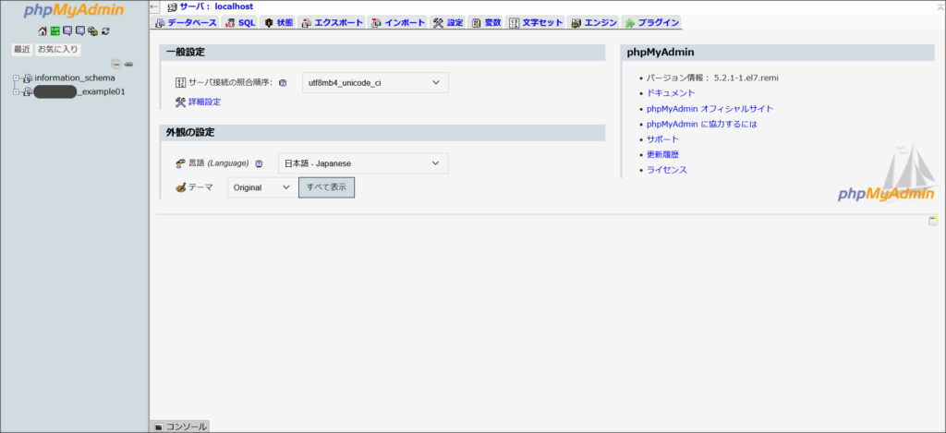The image size is (946, 433).
Task: Open the テーマ Original theme dropdown
Action: coord(262,187)
